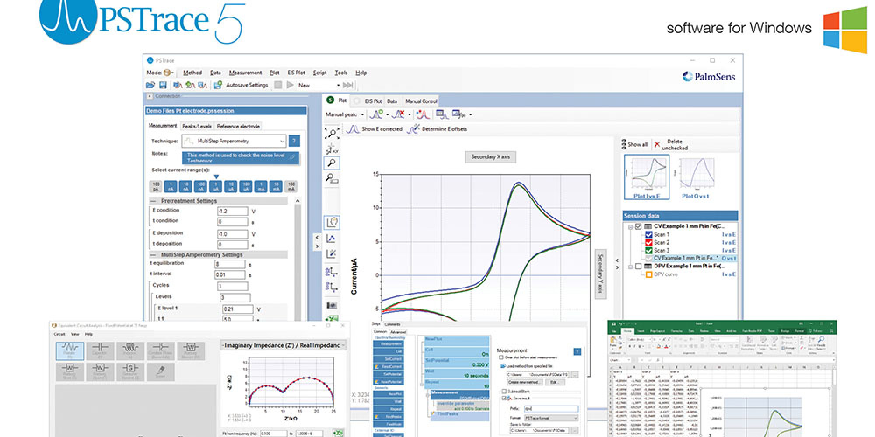Click the Secondary X axis button
This screenshot has height=437, width=875.
[490, 157]
